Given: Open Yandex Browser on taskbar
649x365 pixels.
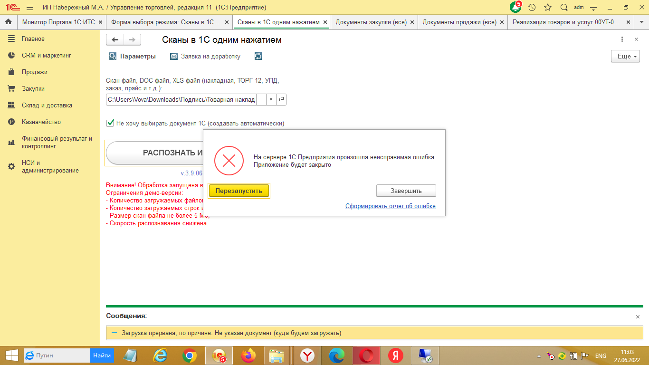Looking at the screenshot, I should pyautogui.click(x=307, y=355).
